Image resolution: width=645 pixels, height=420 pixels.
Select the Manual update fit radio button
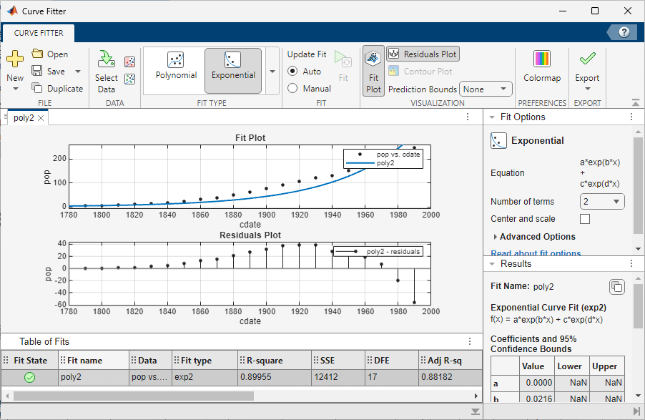click(292, 89)
